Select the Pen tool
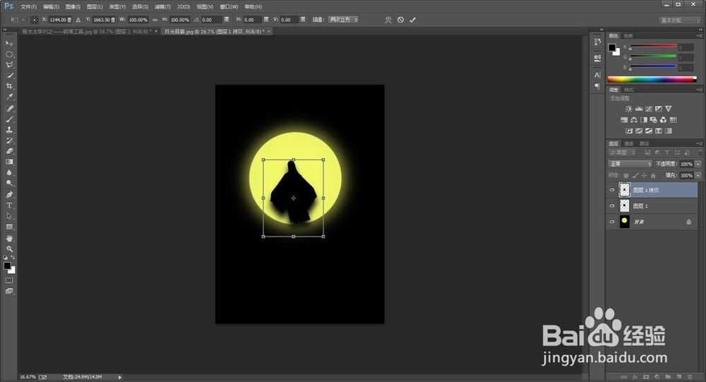 click(9, 195)
